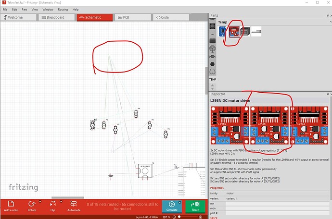Screen dimensions: 332x219
Task: Select the dashed-outline motor symbol on canvas
Action: [x=92, y=125]
